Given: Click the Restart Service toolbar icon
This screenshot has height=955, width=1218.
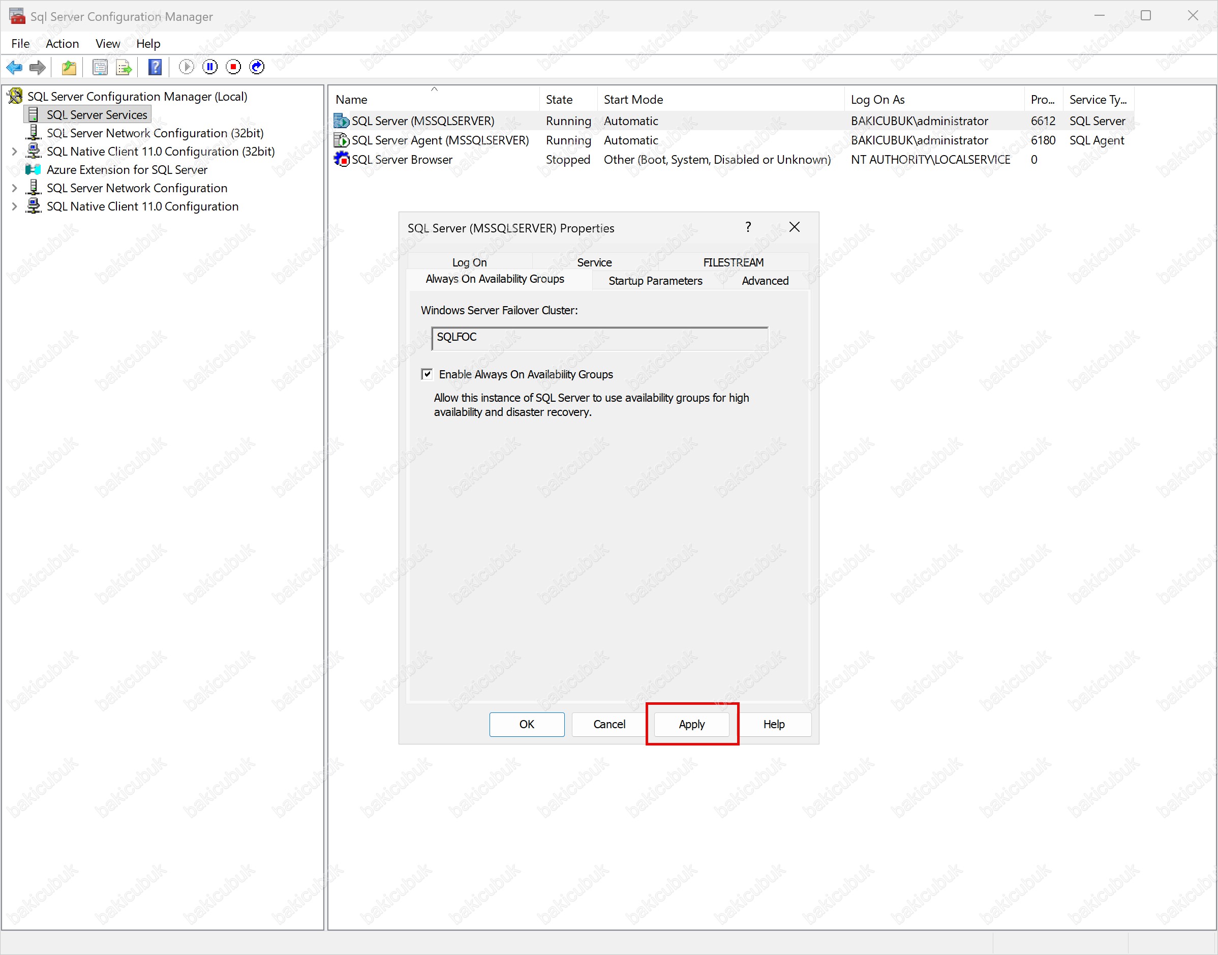Looking at the screenshot, I should (257, 68).
